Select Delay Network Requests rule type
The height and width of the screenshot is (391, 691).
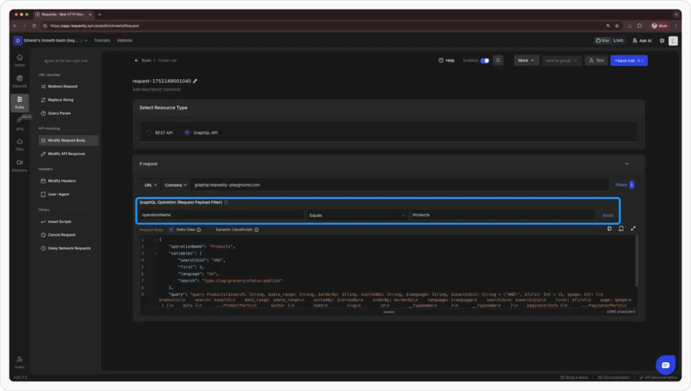coord(68,249)
